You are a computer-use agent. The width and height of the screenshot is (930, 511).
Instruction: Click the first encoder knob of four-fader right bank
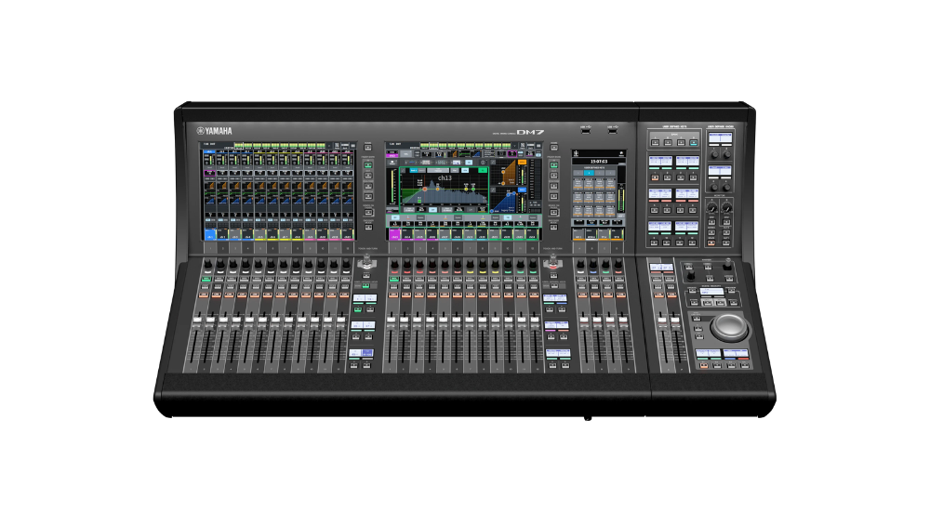(x=580, y=264)
